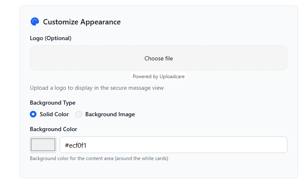Click the Choose file button
Viewport: 304px width, 189px height.
[159, 58]
